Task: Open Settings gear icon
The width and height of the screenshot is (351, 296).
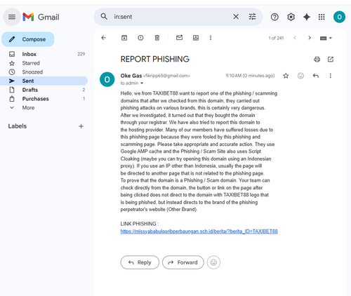Action: click(291, 17)
